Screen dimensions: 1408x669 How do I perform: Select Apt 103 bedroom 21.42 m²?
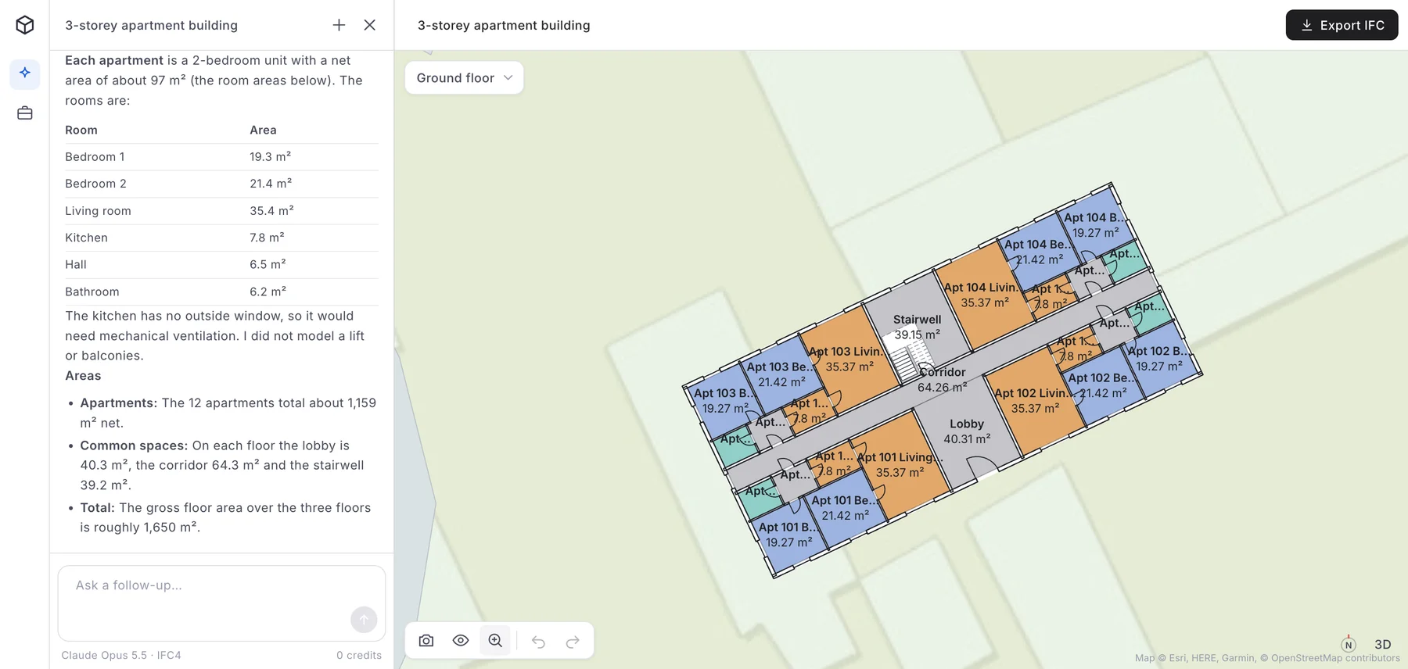pyautogui.click(x=781, y=374)
